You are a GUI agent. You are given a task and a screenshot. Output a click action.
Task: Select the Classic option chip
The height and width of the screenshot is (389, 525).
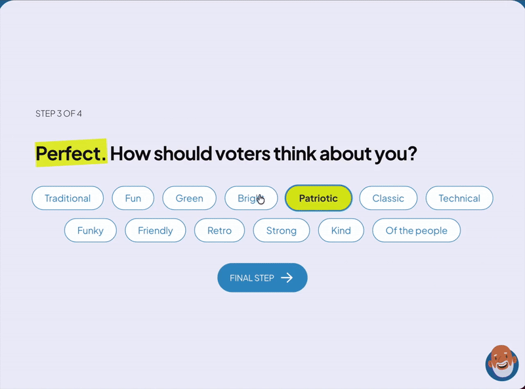tap(388, 198)
